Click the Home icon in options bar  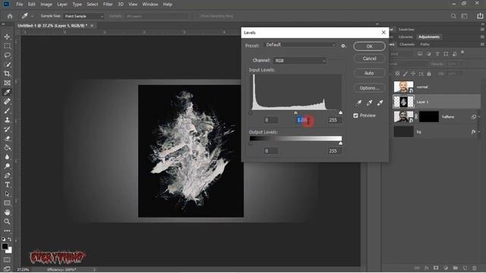[10, 16]
